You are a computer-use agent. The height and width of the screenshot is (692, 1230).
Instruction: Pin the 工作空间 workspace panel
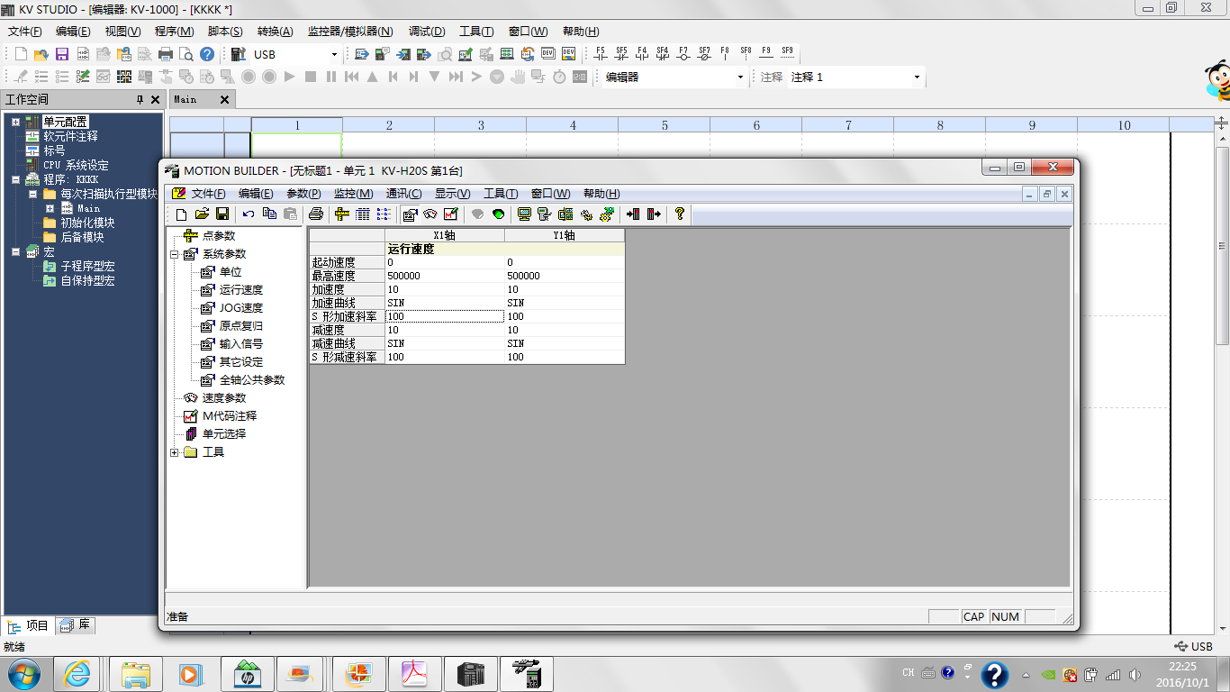point(140,99)
